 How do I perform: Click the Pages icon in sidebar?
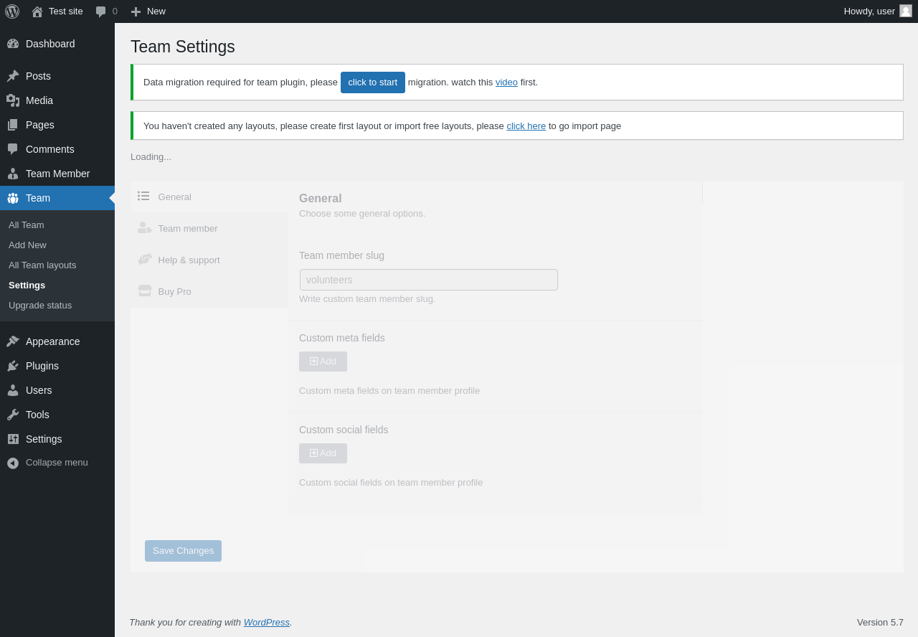point(13,125)
